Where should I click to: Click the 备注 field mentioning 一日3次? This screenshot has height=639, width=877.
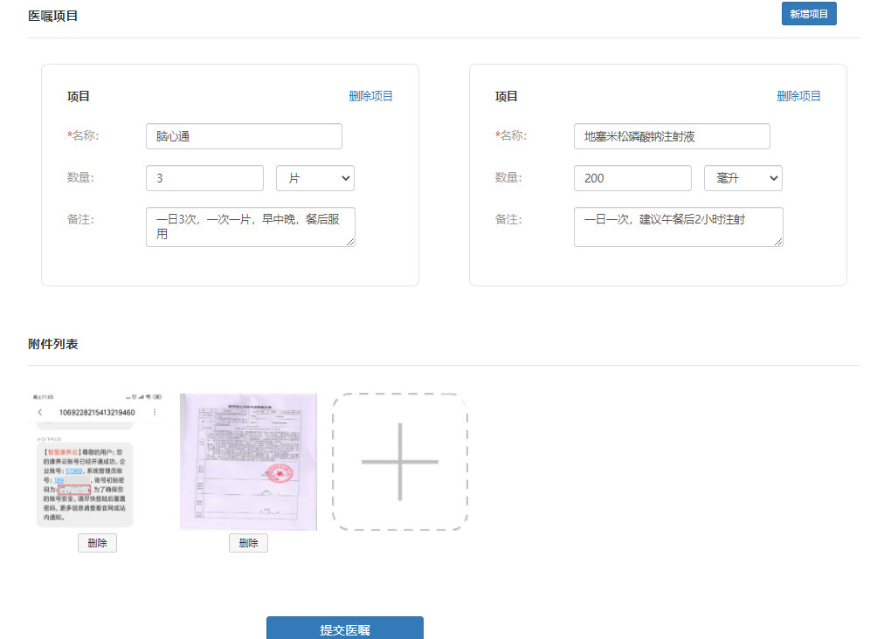(x=250, y=227)
